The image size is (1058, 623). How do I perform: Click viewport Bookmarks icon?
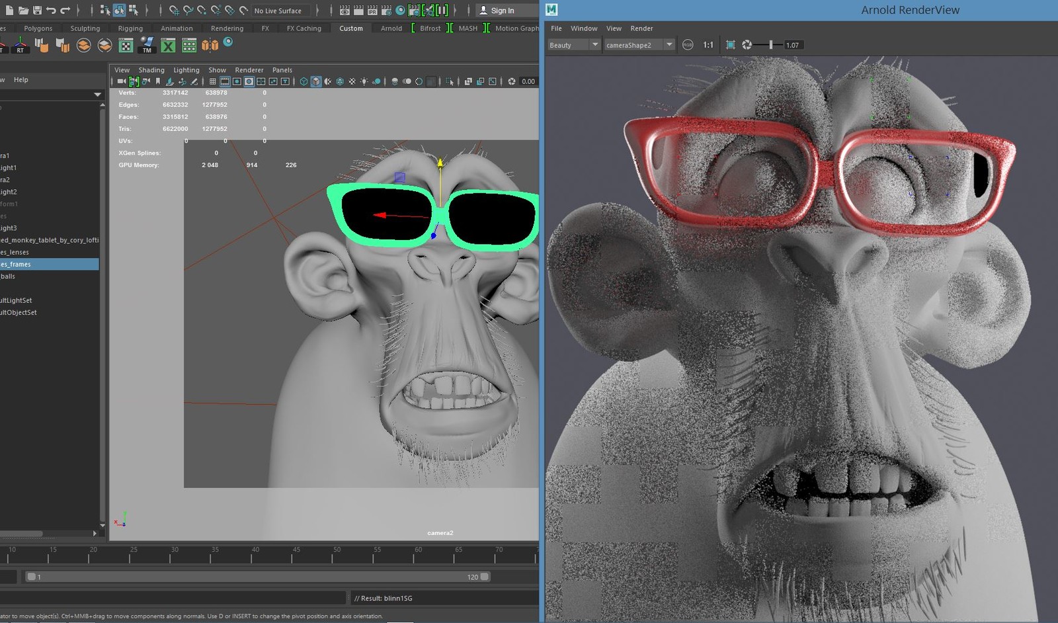[158, 81]
